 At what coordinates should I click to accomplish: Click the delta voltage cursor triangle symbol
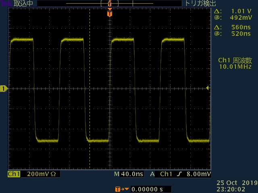tap(217, 11)
